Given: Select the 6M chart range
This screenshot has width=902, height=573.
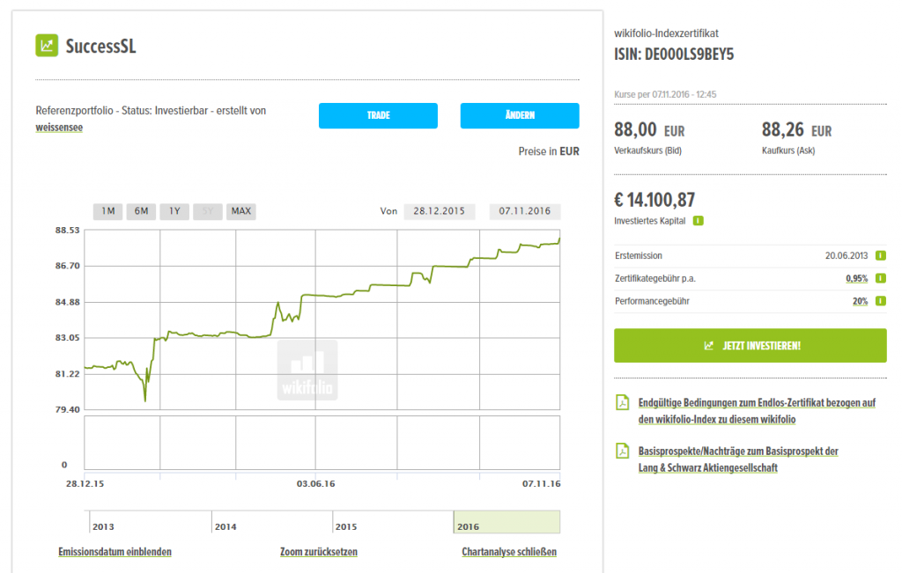Looking at the screenshot, I should point(141,211).
